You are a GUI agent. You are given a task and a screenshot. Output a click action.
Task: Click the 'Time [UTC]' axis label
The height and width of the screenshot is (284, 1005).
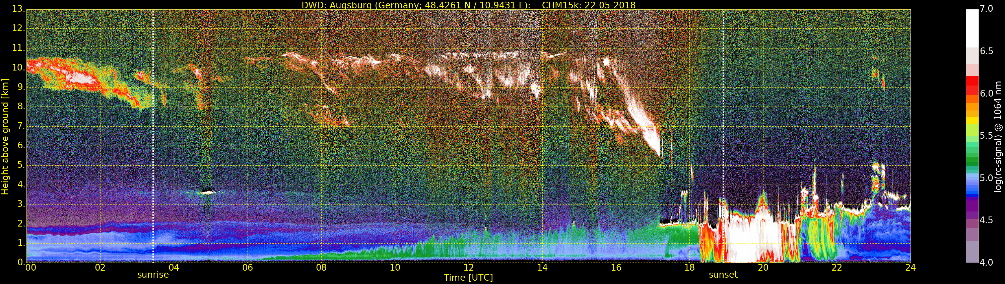468,278
